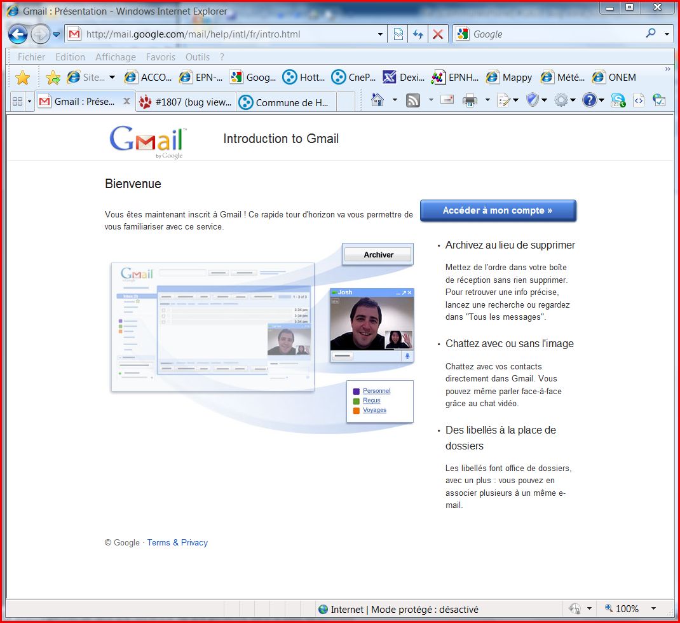Open the Goog... favorites bar link

pos(253,78)
